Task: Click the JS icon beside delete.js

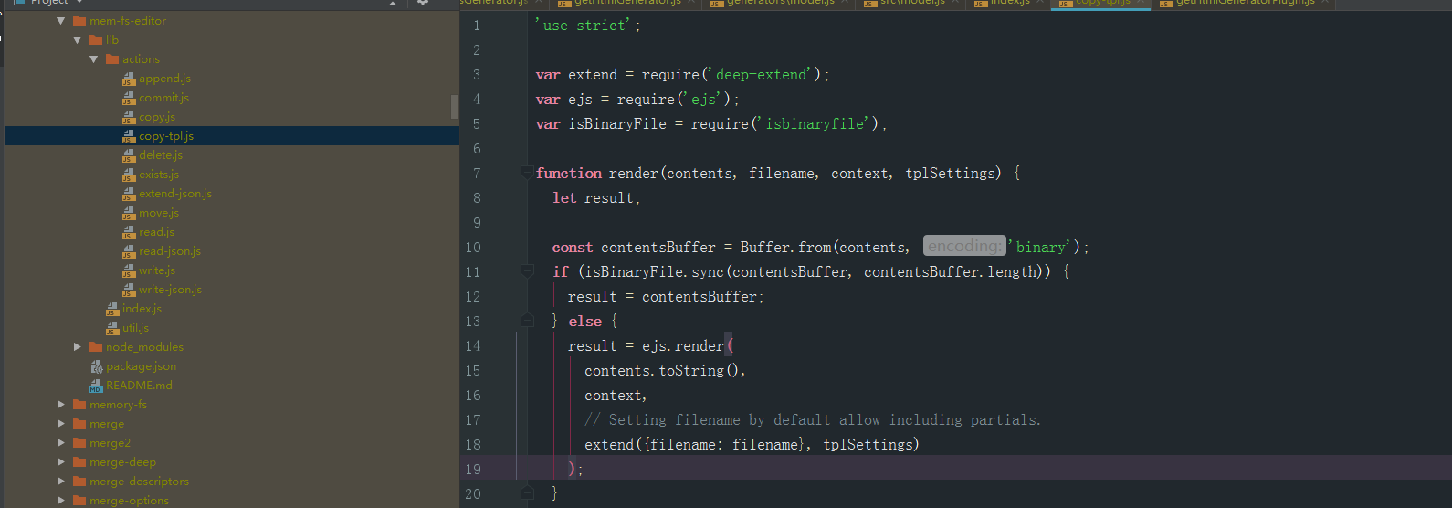Action: pyautogui.click(x=129, y=156)
